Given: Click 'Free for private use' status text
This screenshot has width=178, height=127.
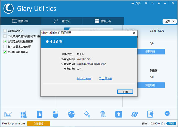Looking at the screenshot, I should tap(13, 123).
